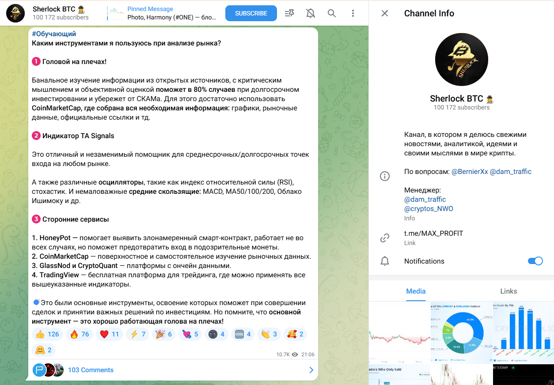Switch to the Links tab

tap(508, 291)
